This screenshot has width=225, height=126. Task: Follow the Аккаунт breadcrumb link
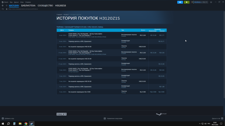click(x=66, y=15)
